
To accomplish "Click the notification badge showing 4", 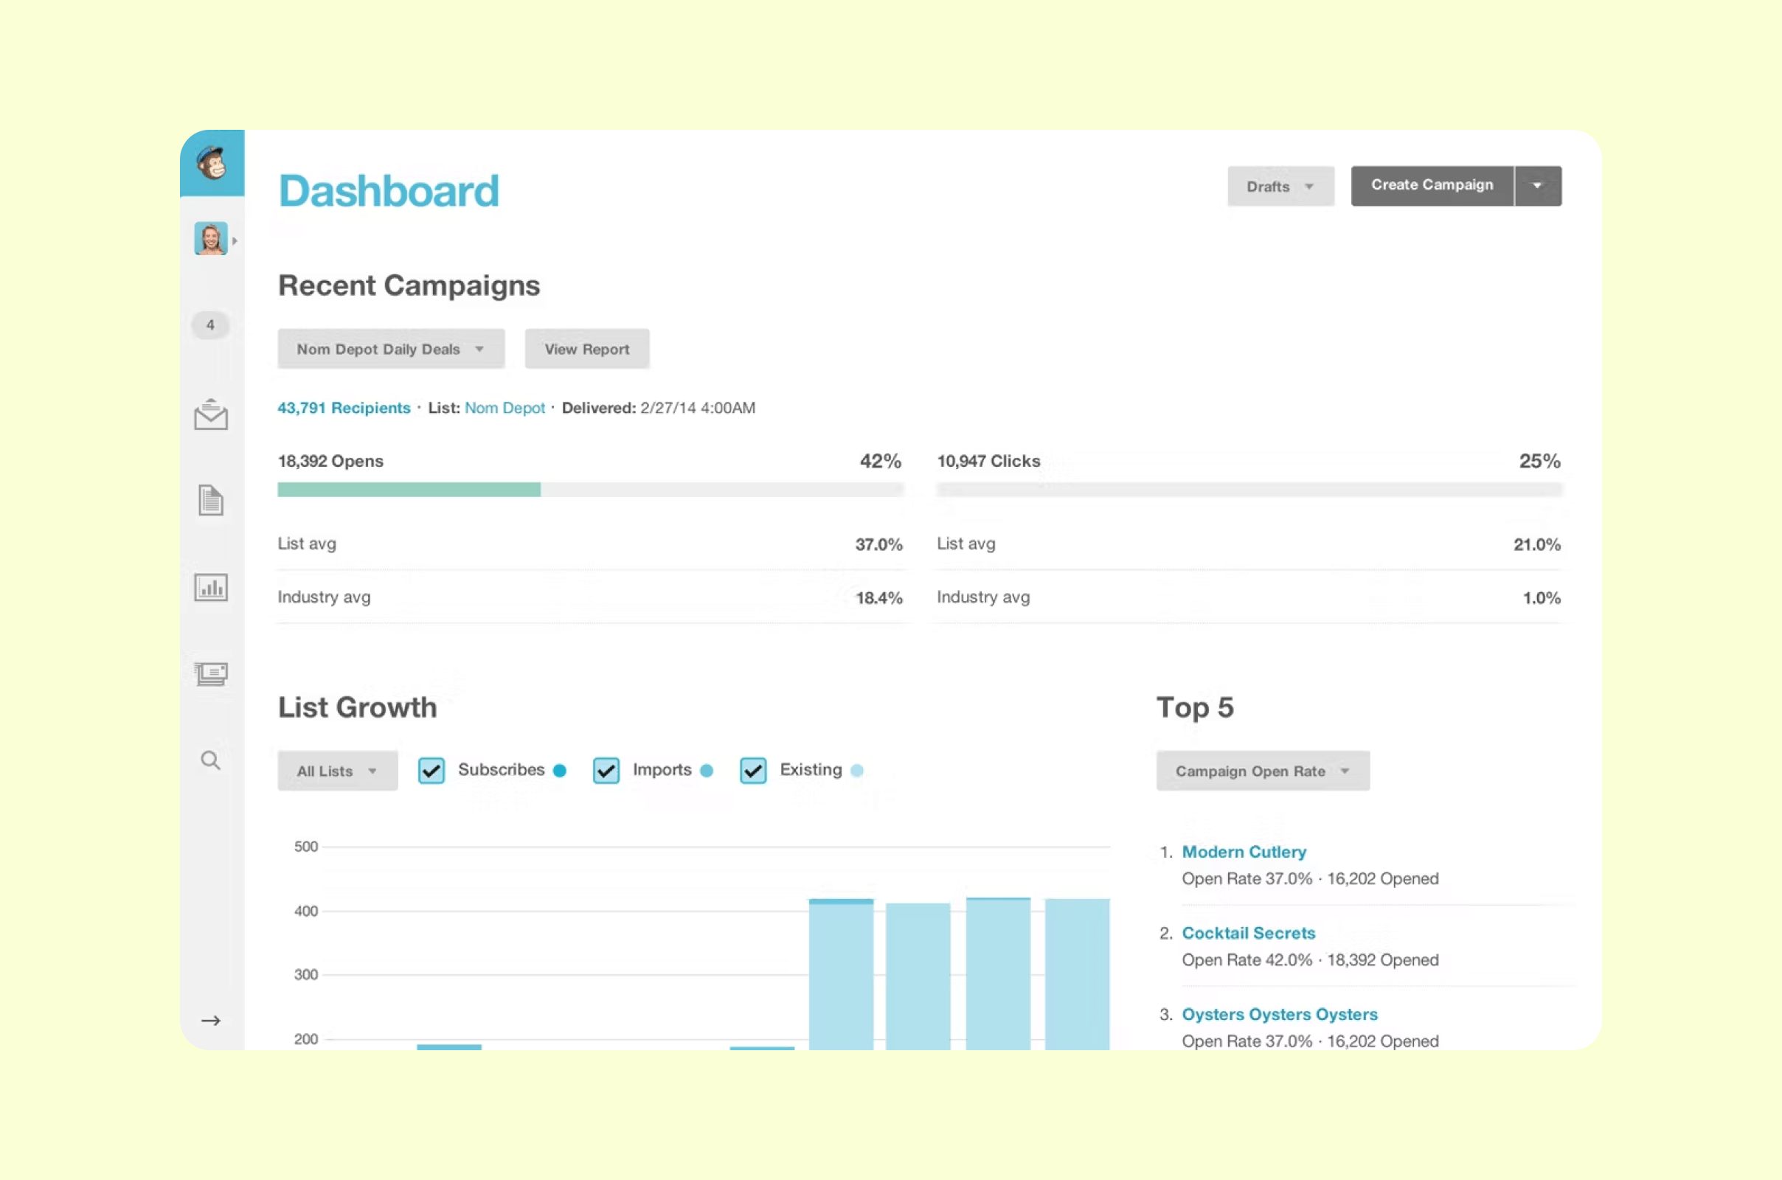I will (x=210, y=325).
